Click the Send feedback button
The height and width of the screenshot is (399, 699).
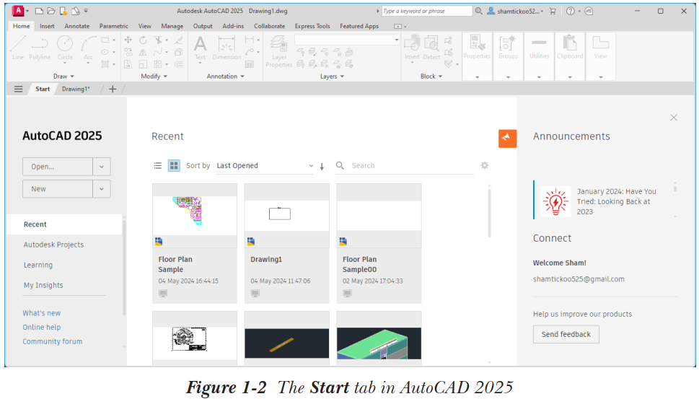point(566,334)
